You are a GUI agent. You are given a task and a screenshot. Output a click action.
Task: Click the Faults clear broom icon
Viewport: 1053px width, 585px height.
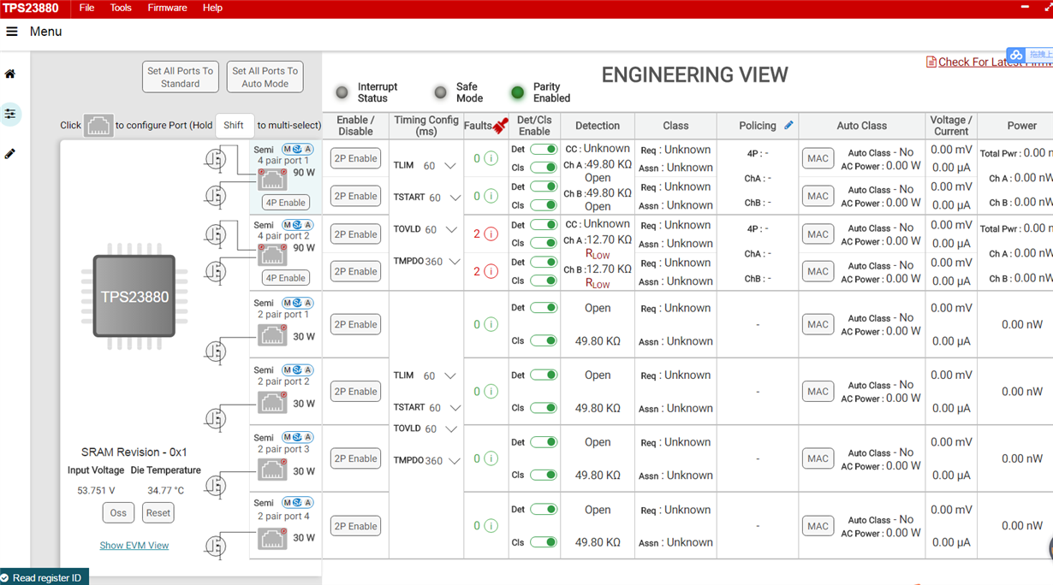tap(501, 126)
